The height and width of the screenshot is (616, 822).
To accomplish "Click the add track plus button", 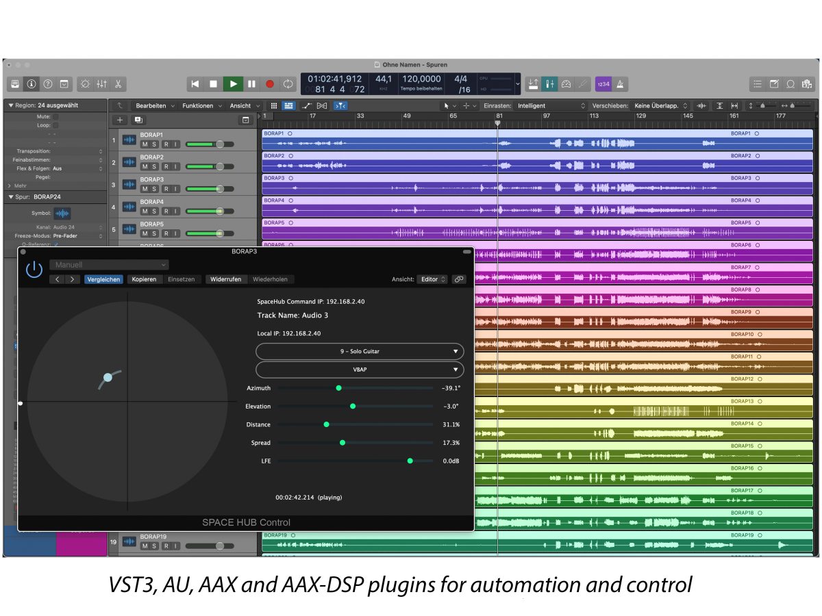I will click(121, 120).
